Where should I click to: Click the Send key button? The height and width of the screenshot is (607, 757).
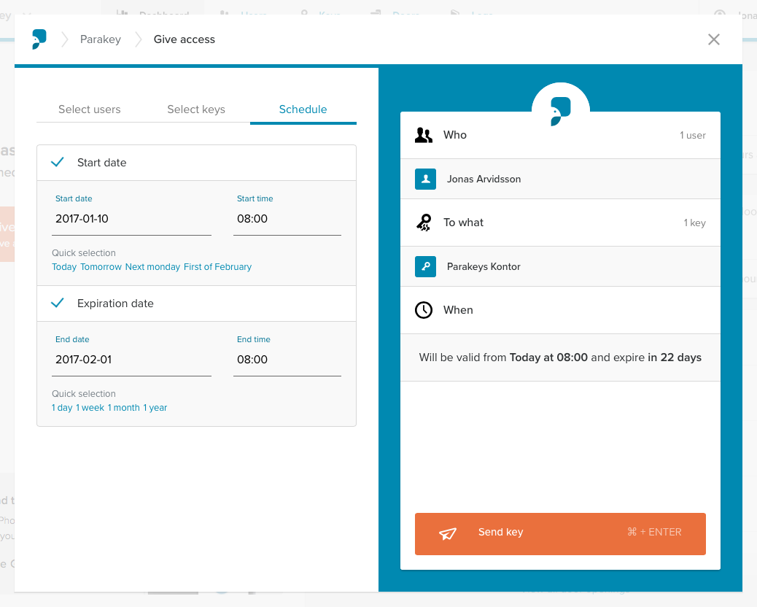click(560, 533)
